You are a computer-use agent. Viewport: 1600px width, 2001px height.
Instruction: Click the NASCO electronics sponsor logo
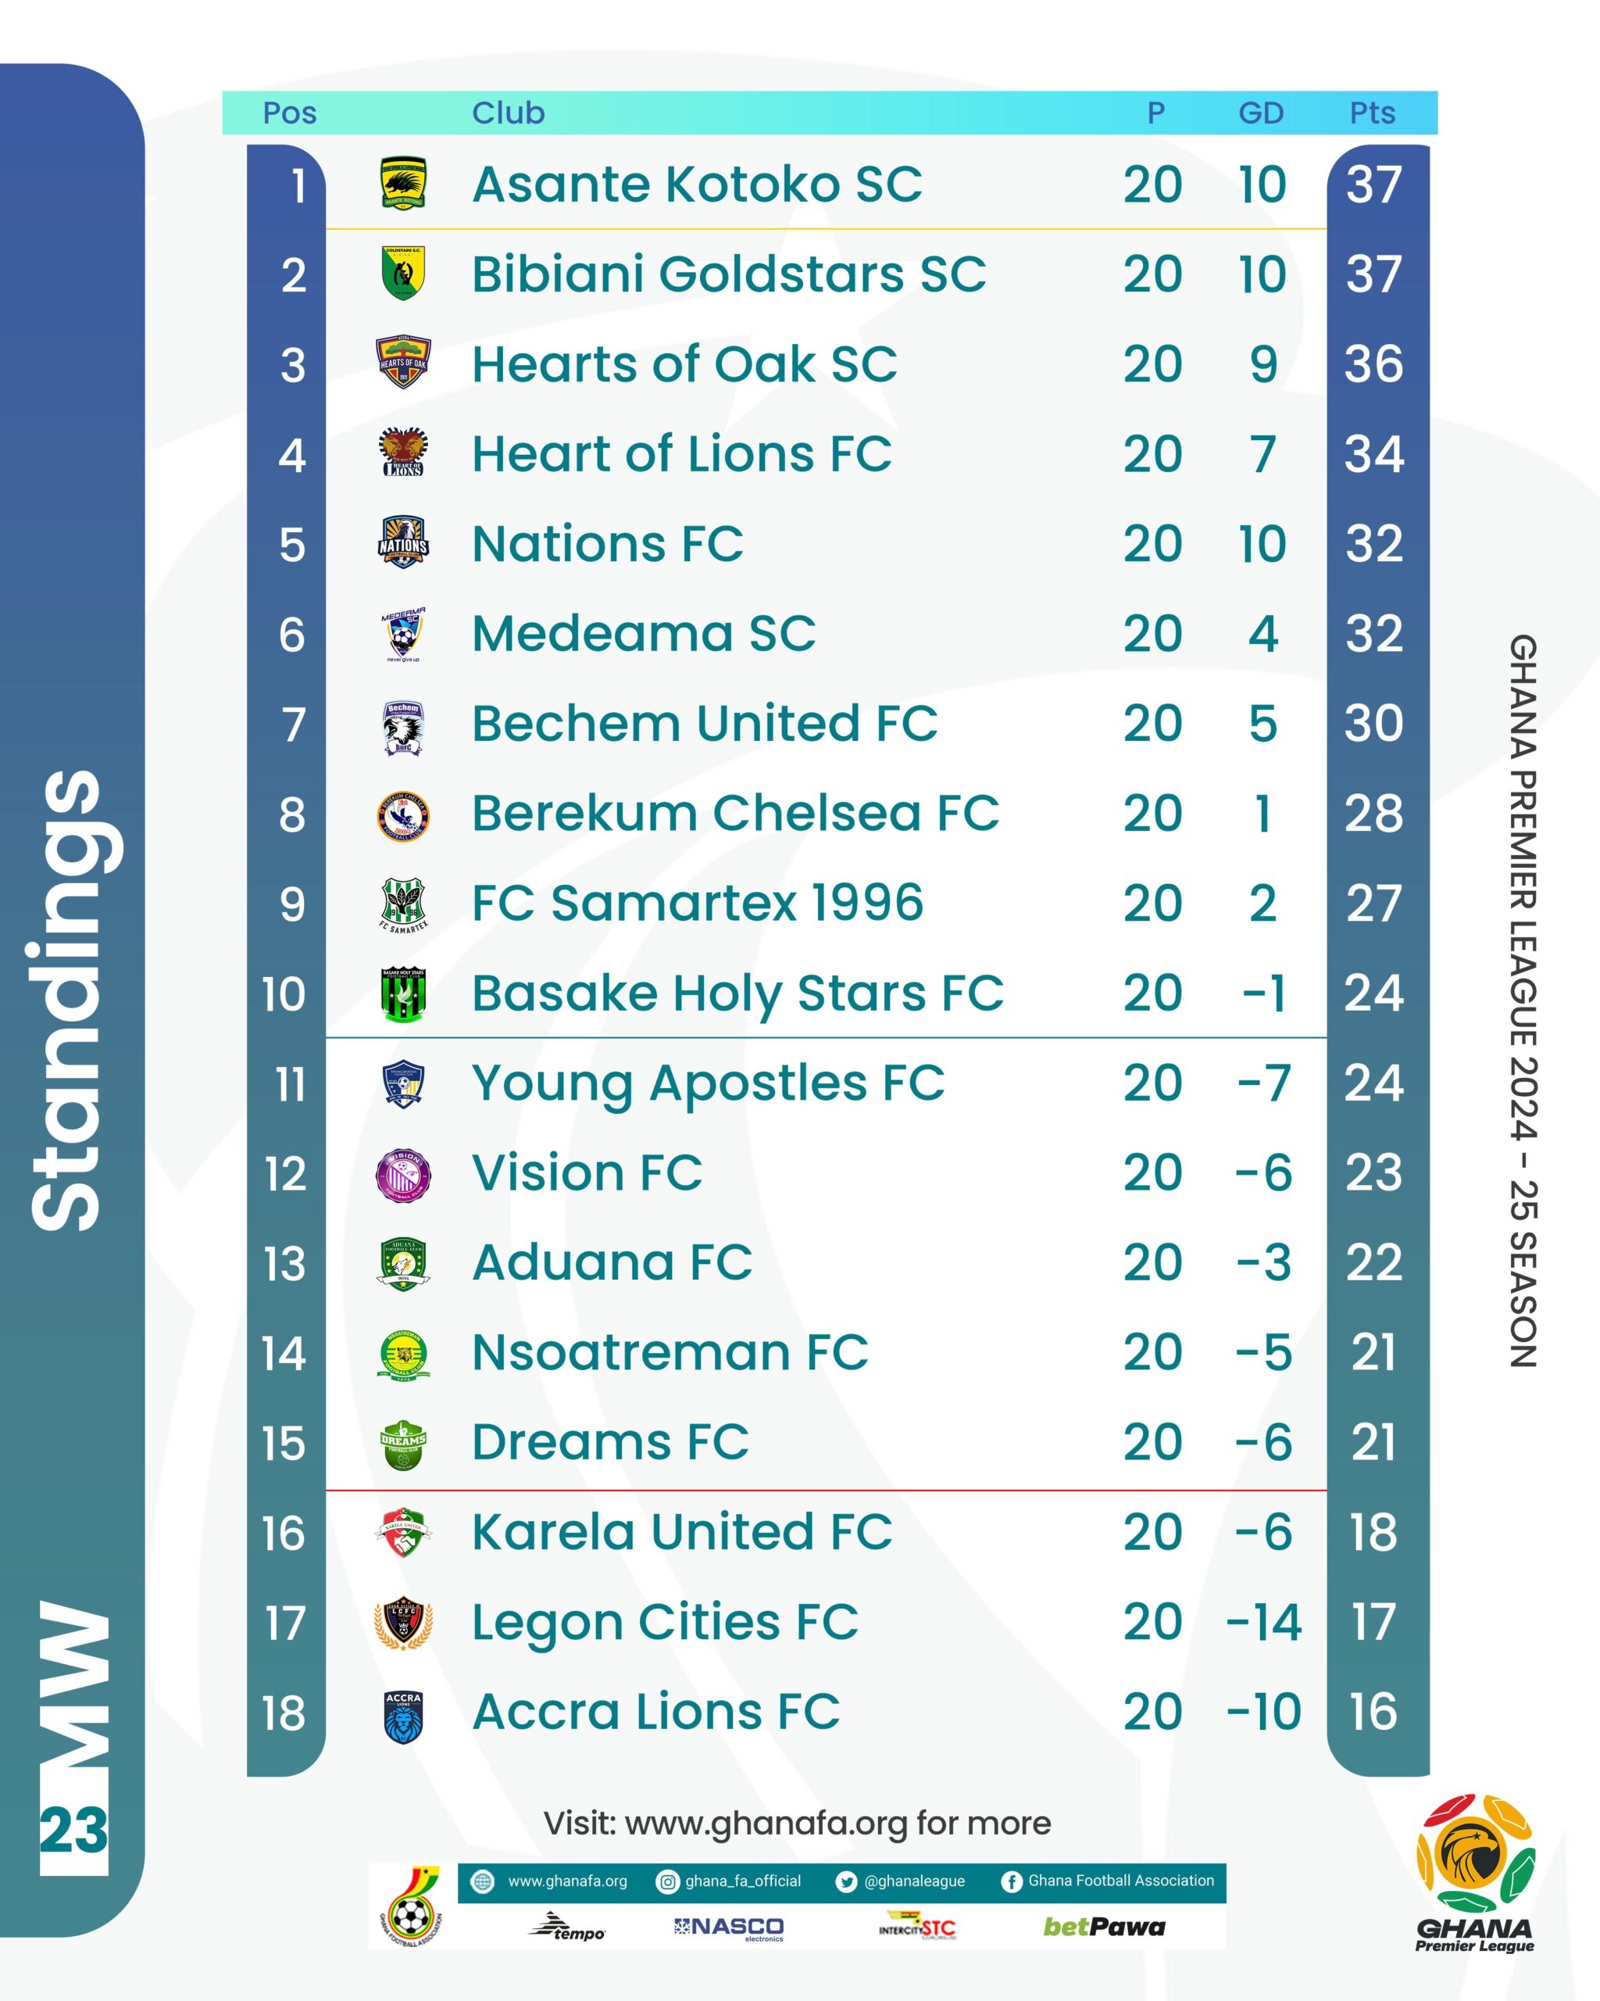coord(729,1928)
